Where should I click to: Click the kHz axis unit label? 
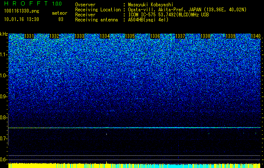click(4, 34)
